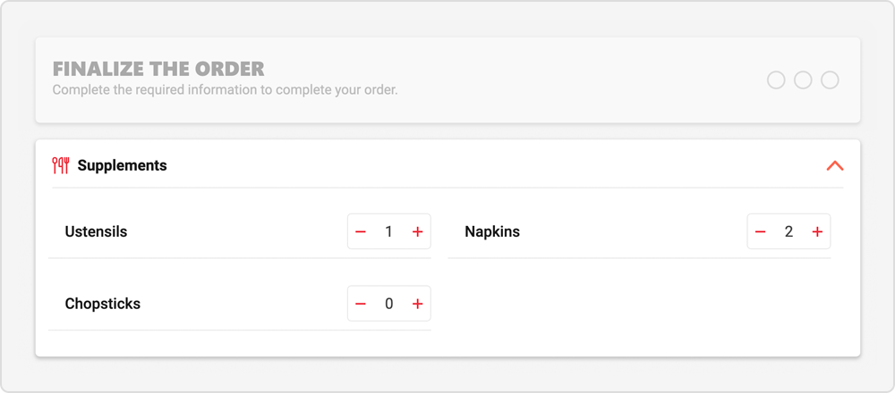Increase the Chopsticks quantity
Image resolution: width=895 pixels, height=393 pixels.
[417, 304]
